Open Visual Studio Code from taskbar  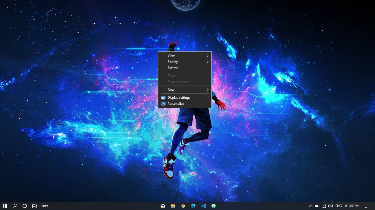click(203, 206)
